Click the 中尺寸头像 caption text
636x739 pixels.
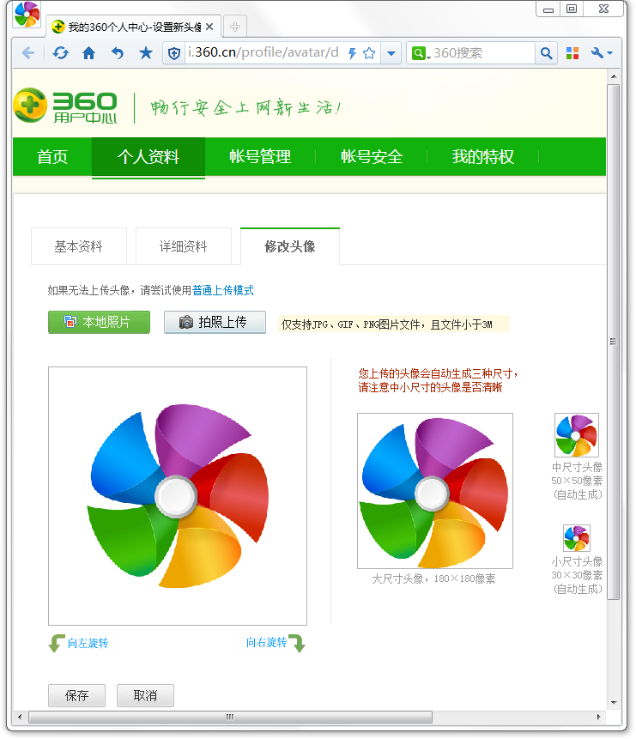click(x=577, y=467)
